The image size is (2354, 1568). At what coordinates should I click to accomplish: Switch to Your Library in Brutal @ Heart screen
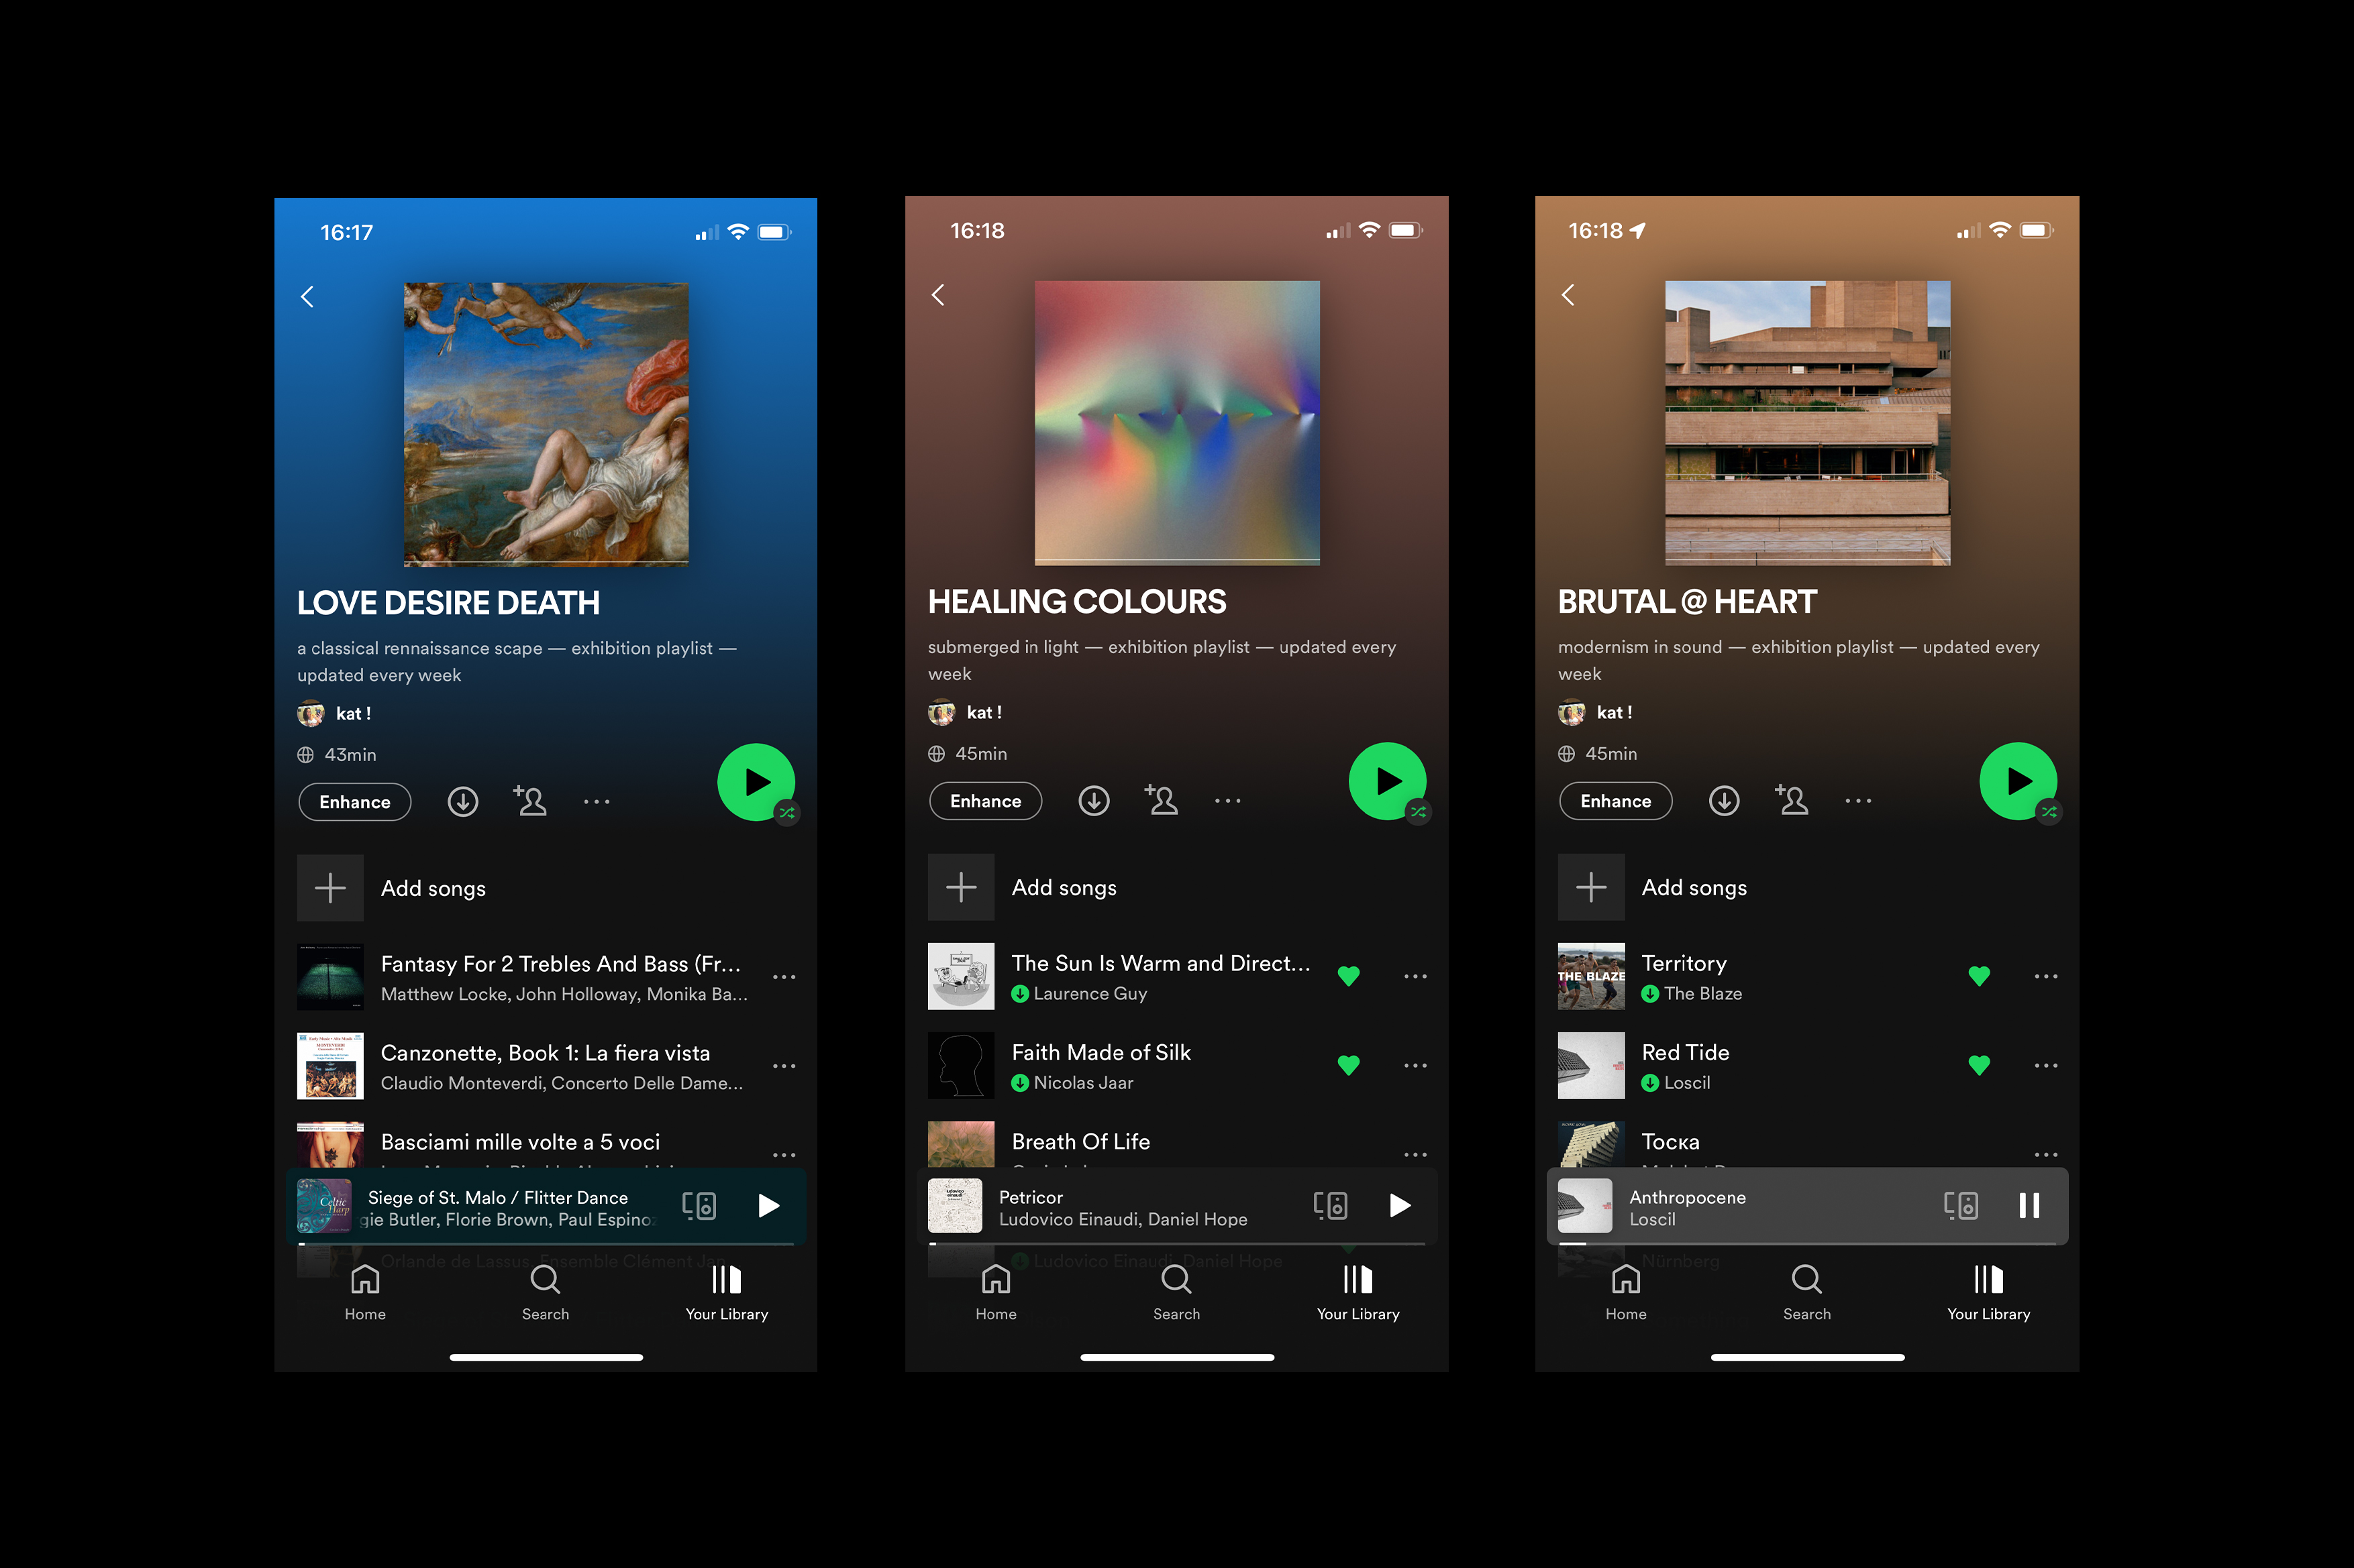pos(1988,1291)
